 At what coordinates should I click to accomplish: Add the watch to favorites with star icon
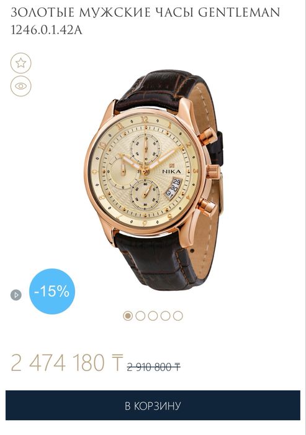click(x=20, y=63)
